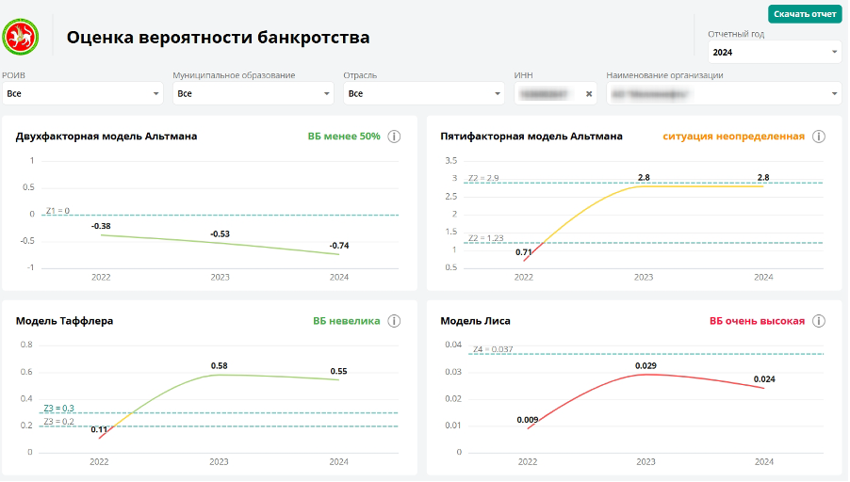Click the -0.53 data label
The height and width of the screenshot is (482, 850).
(x=221, y=234)
